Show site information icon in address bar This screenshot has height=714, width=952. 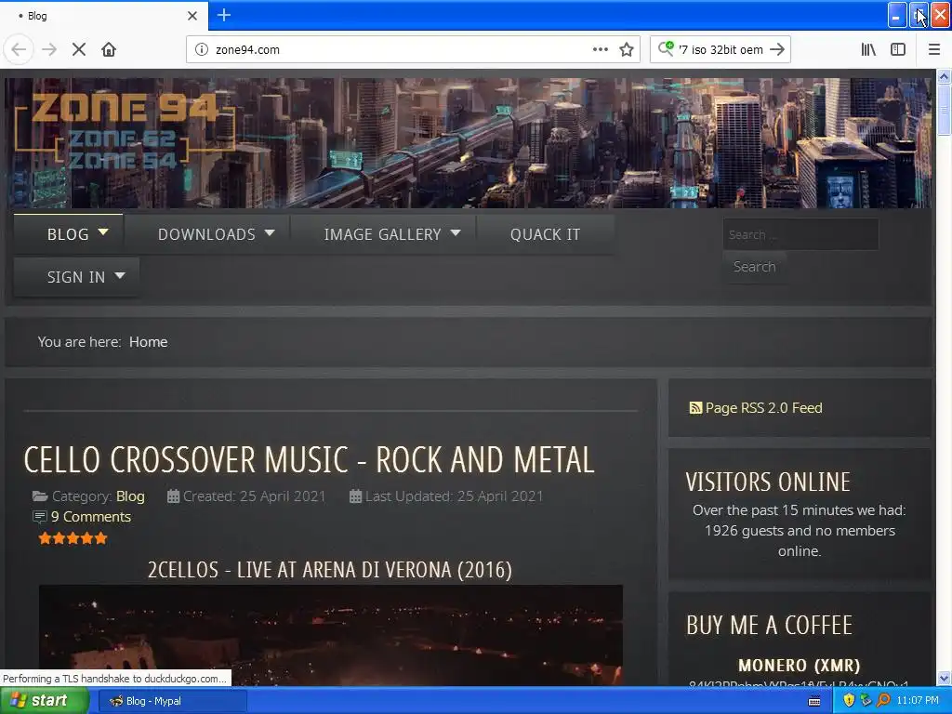202,50
